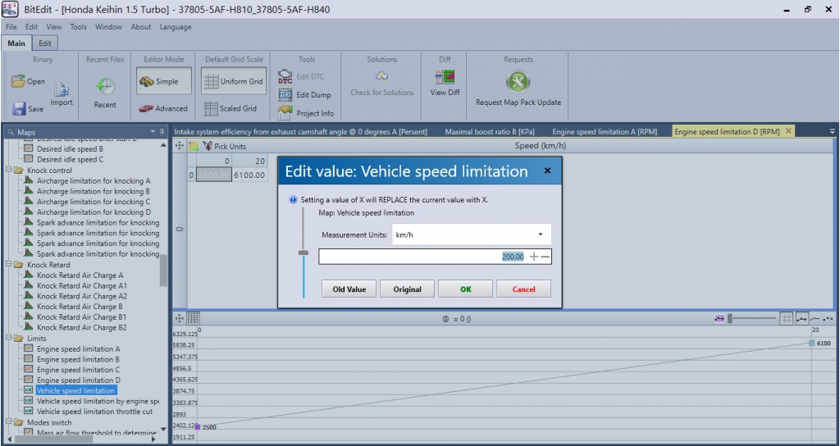Click the move-arrows icon in graph toolbar
Image resolution: width=840 pixels, height=446 pixels.
pos(180,319)
